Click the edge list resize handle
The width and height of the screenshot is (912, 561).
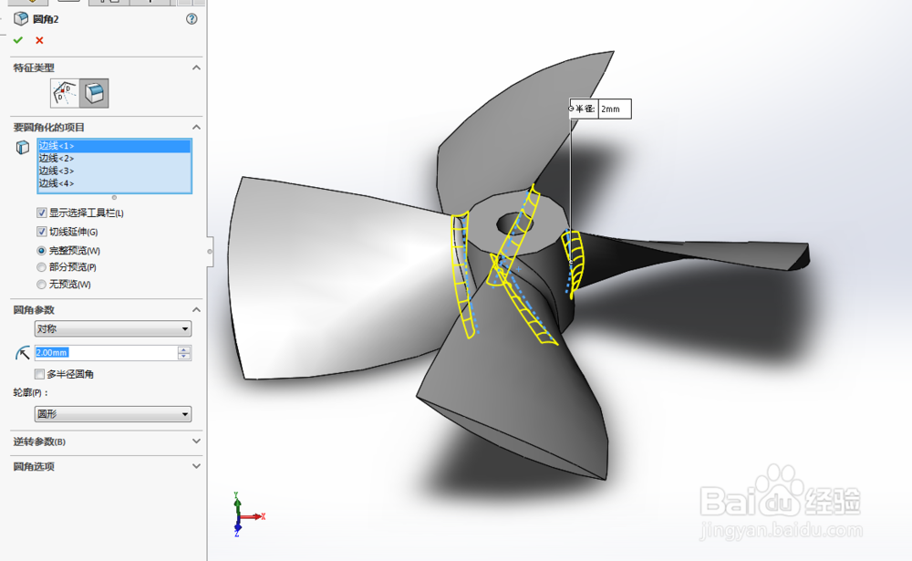click(x=114, y=197)
